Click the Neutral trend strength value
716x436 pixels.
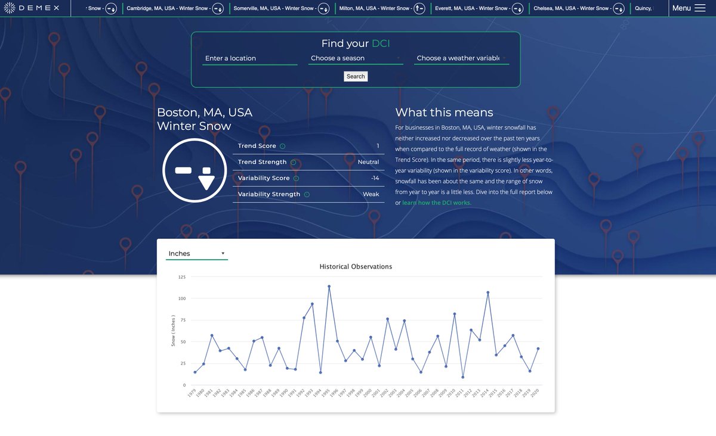368,162
